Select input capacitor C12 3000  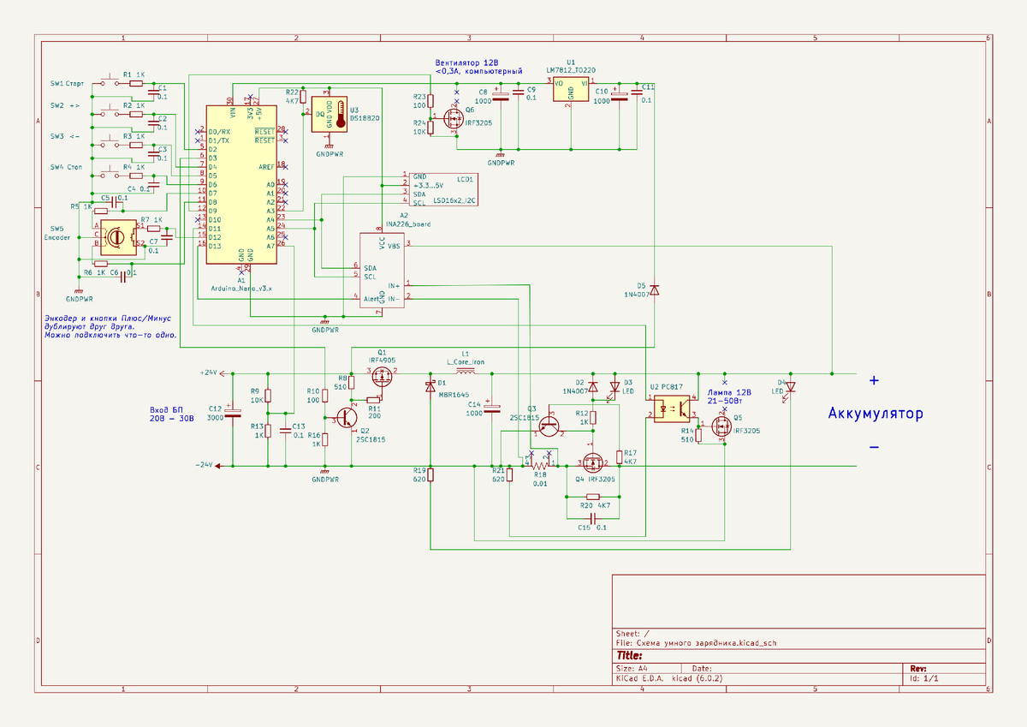[x=231, y=413]
